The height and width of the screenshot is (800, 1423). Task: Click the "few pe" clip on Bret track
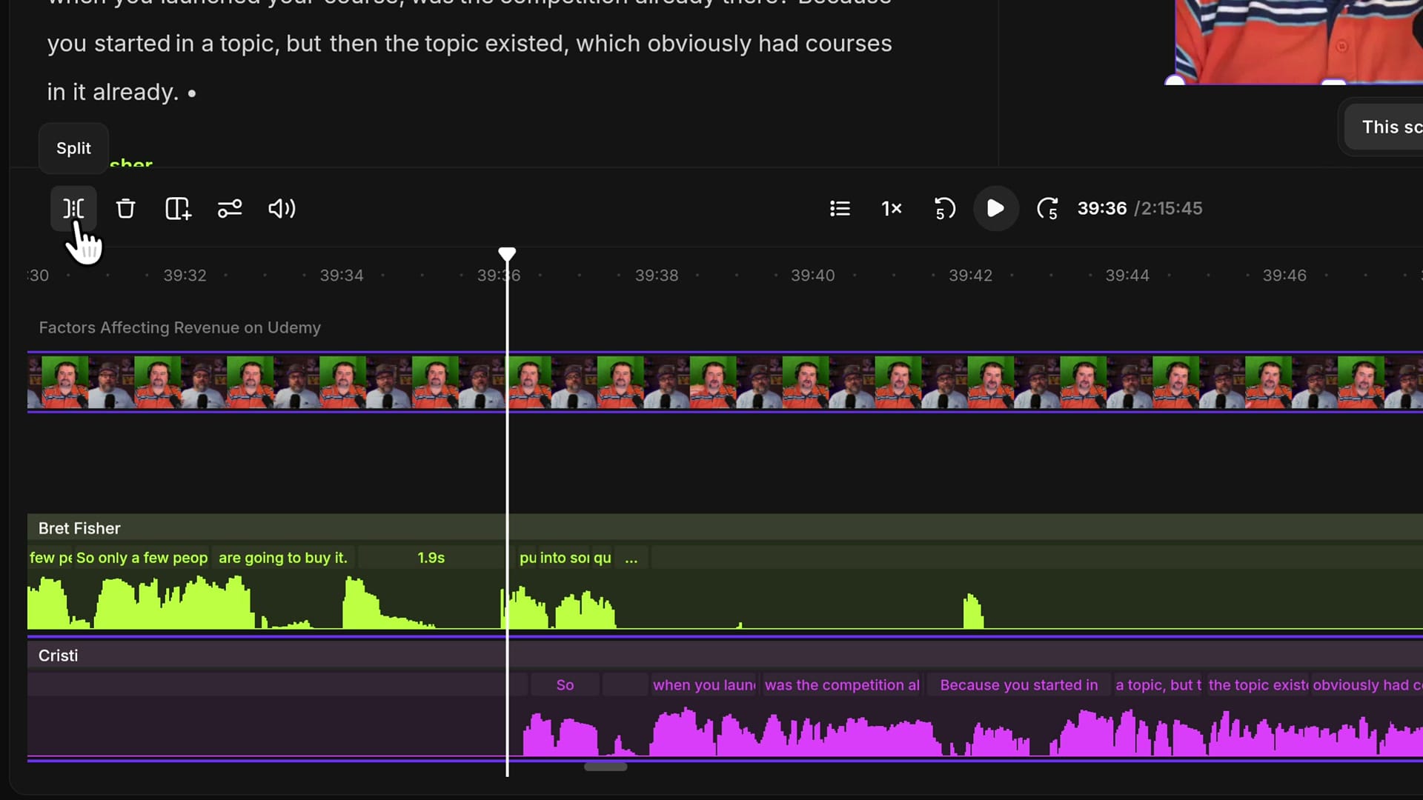pos(50,558)
